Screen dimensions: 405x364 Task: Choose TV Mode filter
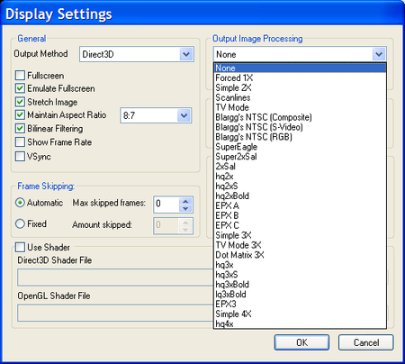pos(300,107)
